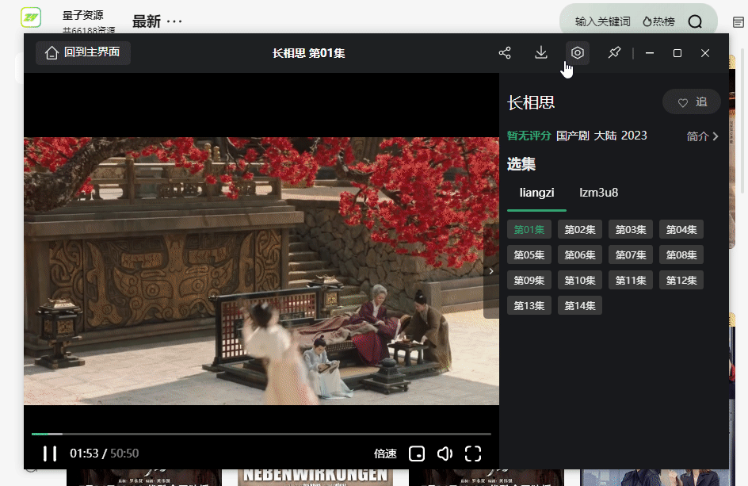Image resolution: width=748 pixels, height=486 pixels.
Task: Switch the video to fullscreen
Action: pyautogui.click(x=473, y=453)
